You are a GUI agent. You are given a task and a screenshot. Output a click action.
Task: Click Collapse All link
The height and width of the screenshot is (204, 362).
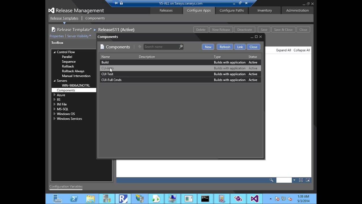[x=302, y=50]
